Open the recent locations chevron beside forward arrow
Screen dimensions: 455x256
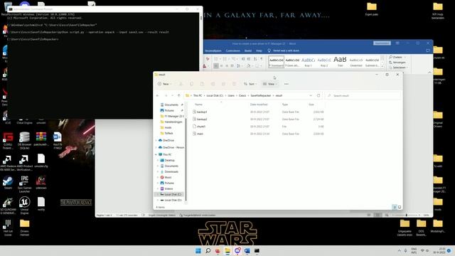[x=172, y=95]
